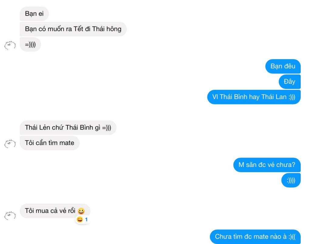This screenshot has height=244, width=311.
Task: Select the "Vl Thái Bình hay Thái Lan :)))" message
Action: [x=254, y=97]
